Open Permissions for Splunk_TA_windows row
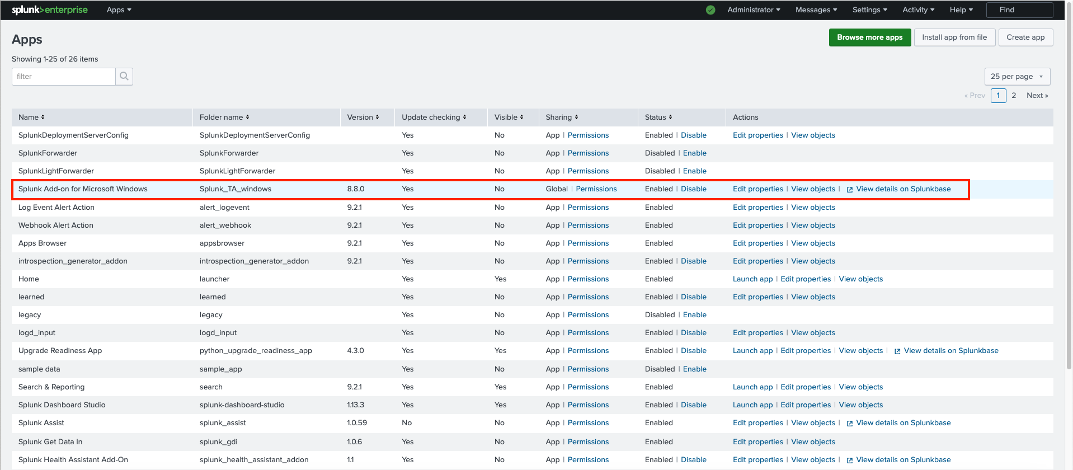The width and height of the screenshot is (1073, 470). 596,189
